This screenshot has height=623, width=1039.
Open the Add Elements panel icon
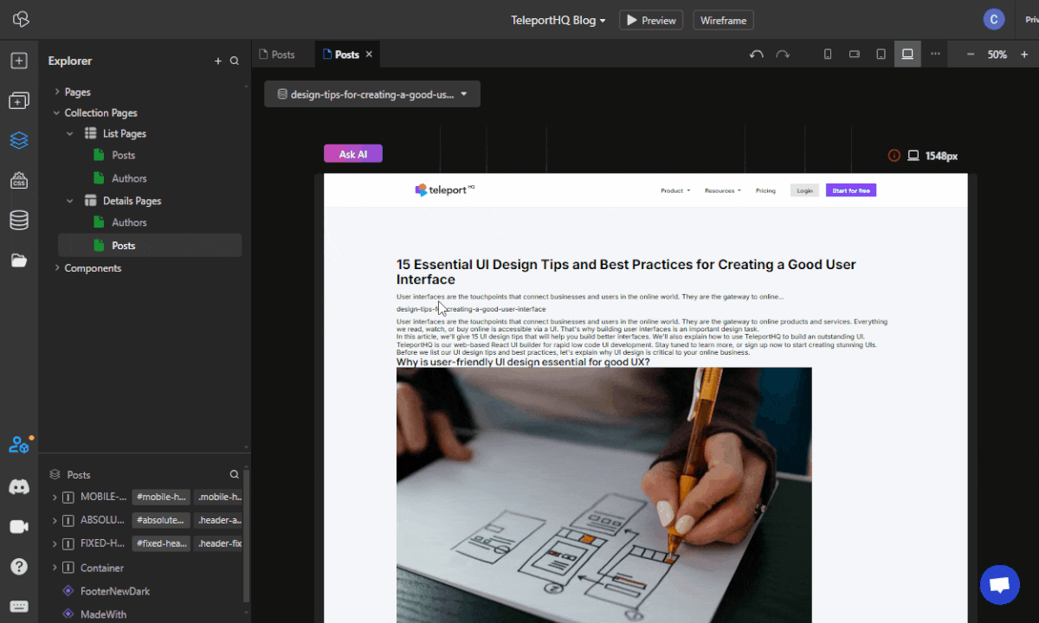(x=19, y=61)
